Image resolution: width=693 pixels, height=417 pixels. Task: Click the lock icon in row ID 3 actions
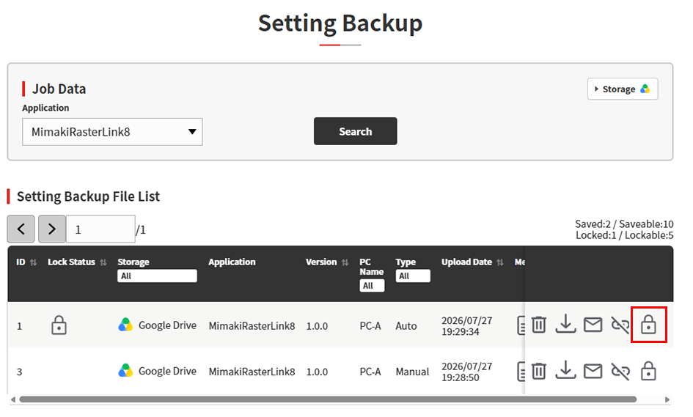click(648, 371)
